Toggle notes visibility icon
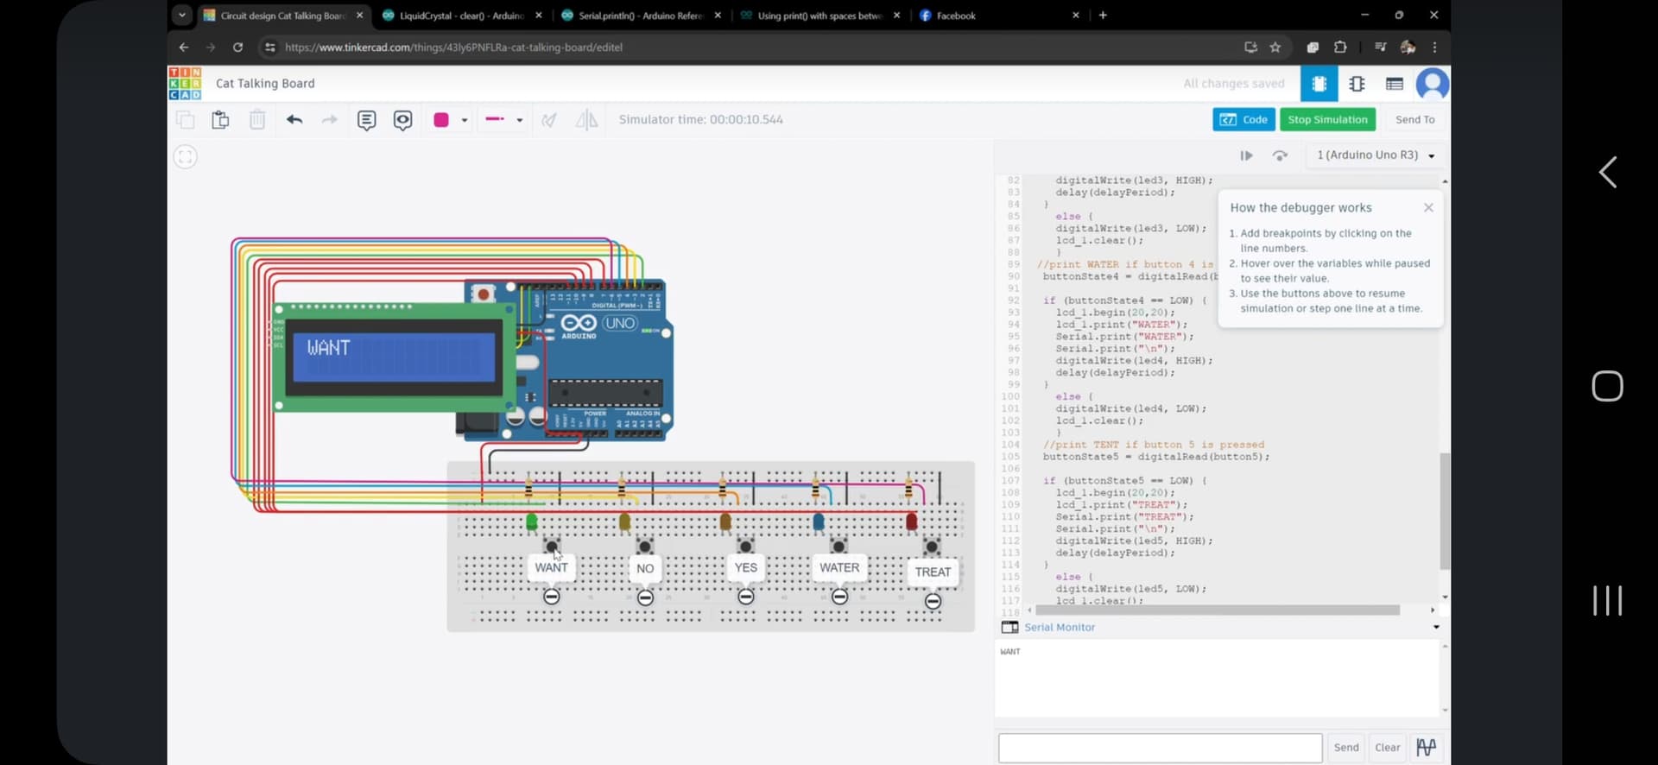1658x765 pixels. pyautogui.click(x=402, y=120)
